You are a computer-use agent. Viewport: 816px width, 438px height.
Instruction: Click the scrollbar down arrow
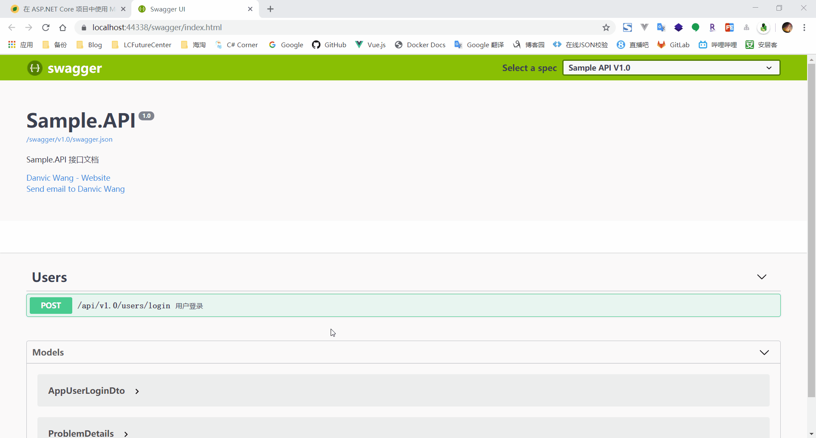pos(811,434)
